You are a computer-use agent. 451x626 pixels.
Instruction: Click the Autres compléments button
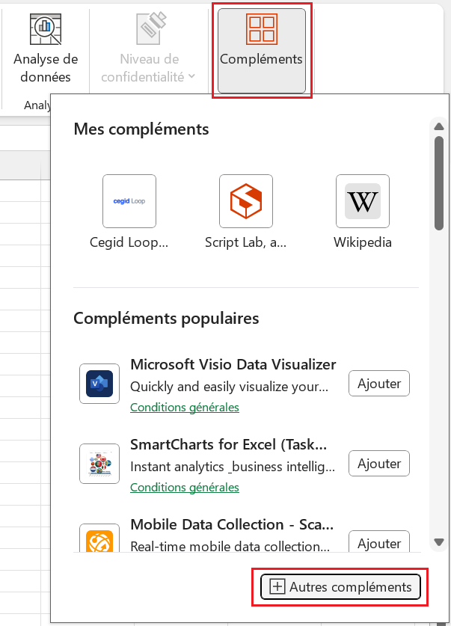[x=340, y=587]
